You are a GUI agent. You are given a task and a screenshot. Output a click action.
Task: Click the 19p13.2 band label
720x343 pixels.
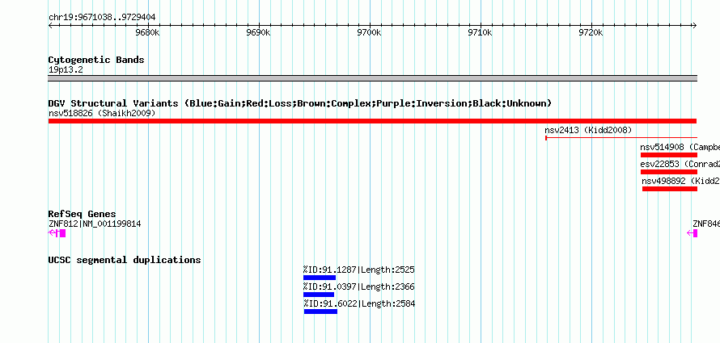pos(66,70)
